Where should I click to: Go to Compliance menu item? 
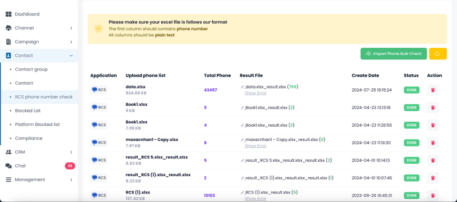pos(29,138)
